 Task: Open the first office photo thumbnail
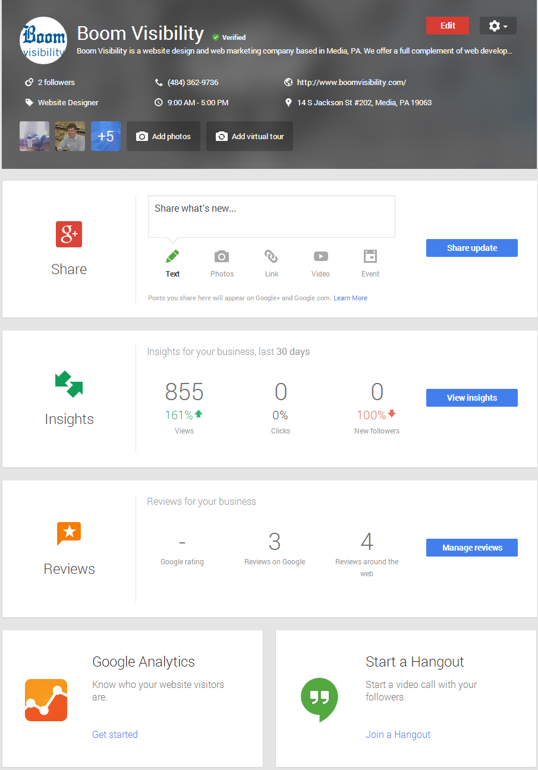(x=34, y=136)
